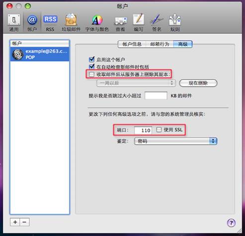Open the 鉴定 authentication 密码 dropdown

[x=175, y=141]
